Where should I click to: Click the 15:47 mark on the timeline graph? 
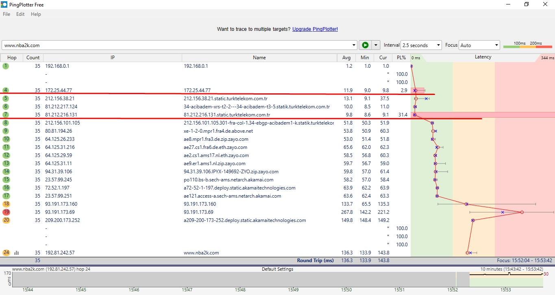coord(187,290)
